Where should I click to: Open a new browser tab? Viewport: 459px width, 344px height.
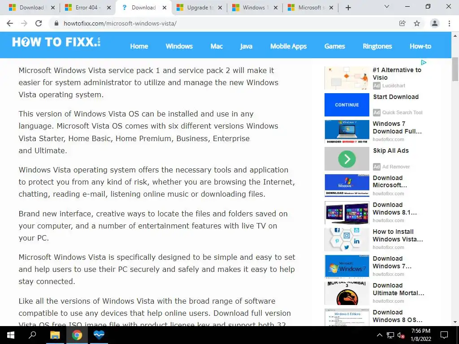[x=348, y=8]
